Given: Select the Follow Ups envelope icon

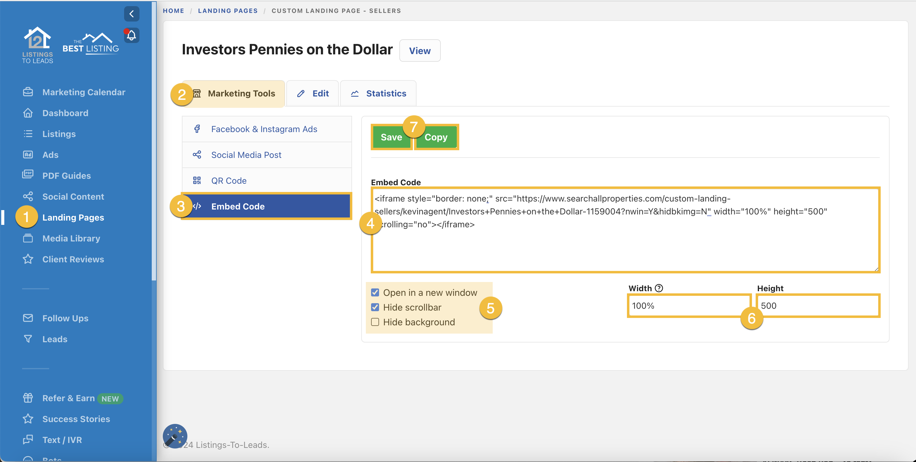Looking at the screenshot, I should (x=28, y=318).
